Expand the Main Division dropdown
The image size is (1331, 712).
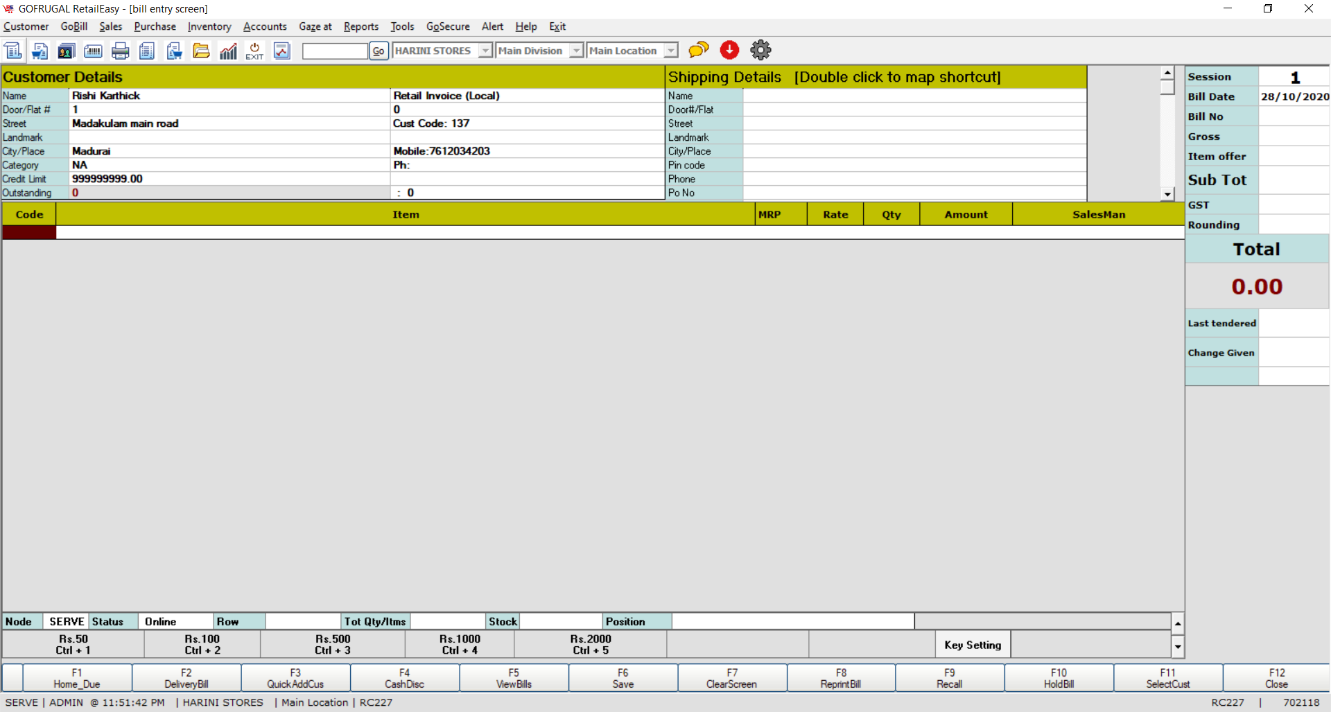(x=577, y=51)
